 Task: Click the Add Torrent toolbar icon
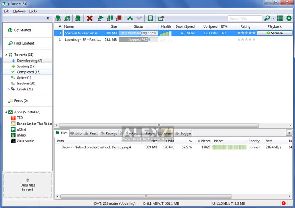point(58,18)
